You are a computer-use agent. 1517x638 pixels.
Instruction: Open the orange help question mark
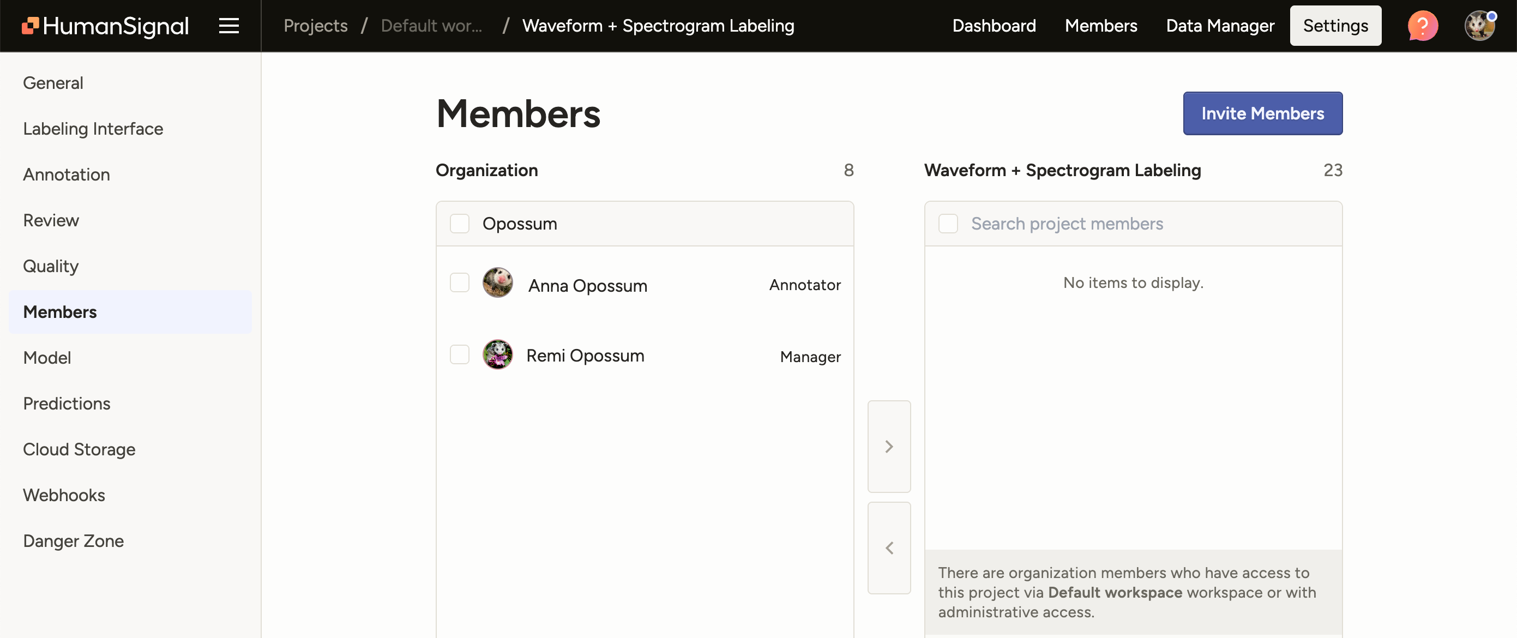(1422, 26)
